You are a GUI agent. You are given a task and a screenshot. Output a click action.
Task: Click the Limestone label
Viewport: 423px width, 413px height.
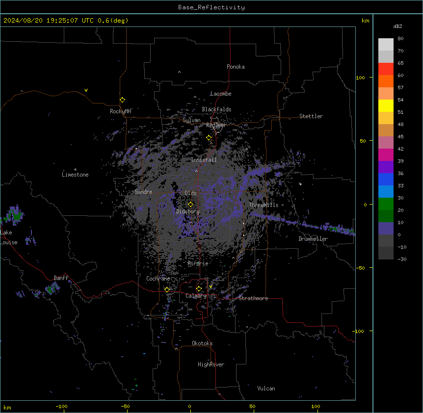pyautogui.click(x=75, y=175)
